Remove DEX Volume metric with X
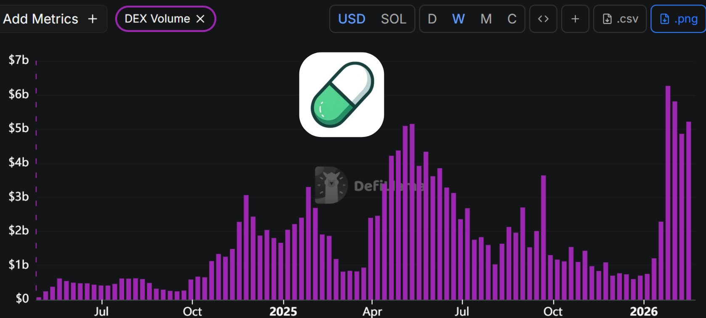The image size is (706, 318). (x=201, y=19)
